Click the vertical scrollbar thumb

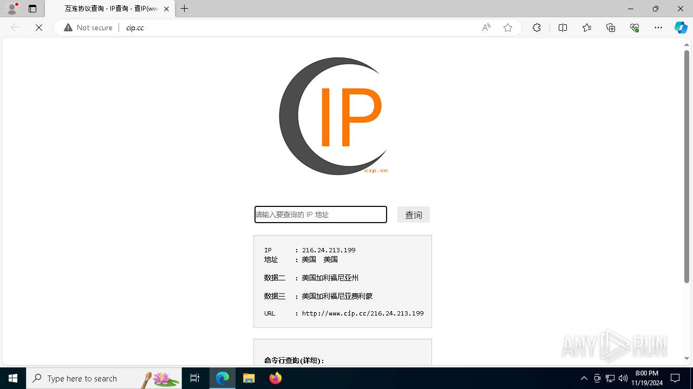pos(687,166)
